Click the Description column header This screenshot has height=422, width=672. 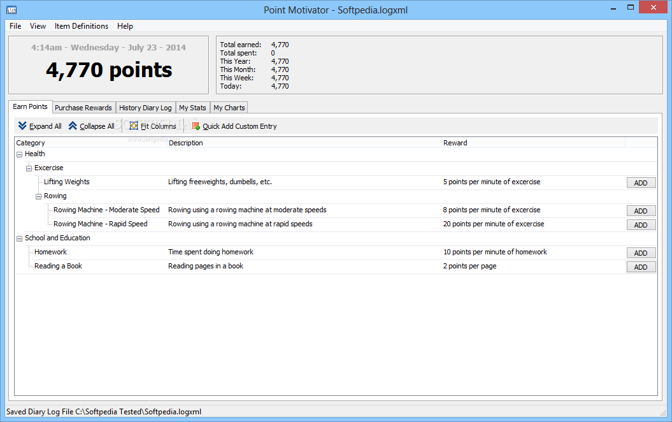click(x=304, y=143)
